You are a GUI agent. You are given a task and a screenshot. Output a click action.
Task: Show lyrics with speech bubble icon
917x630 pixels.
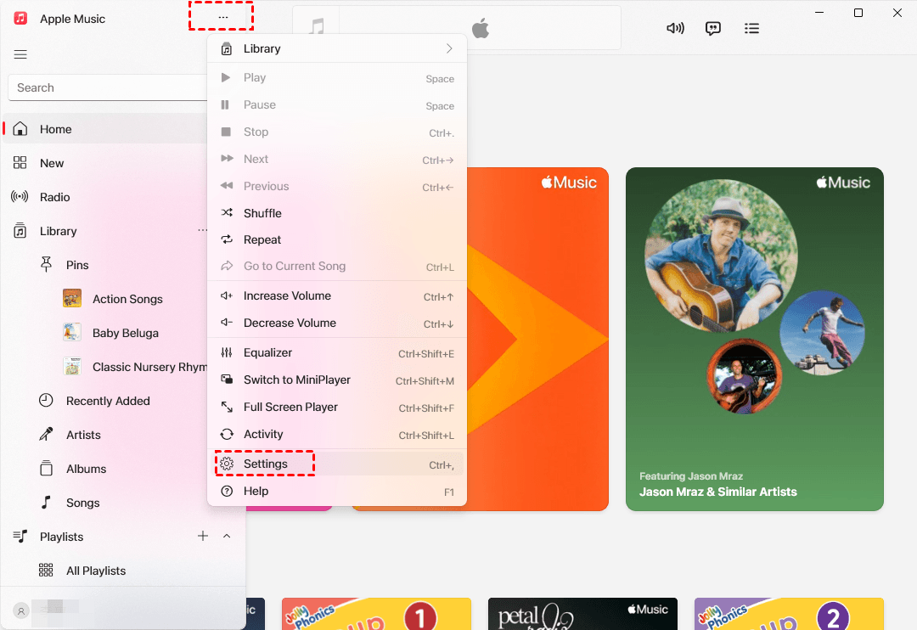pos(713,28)
